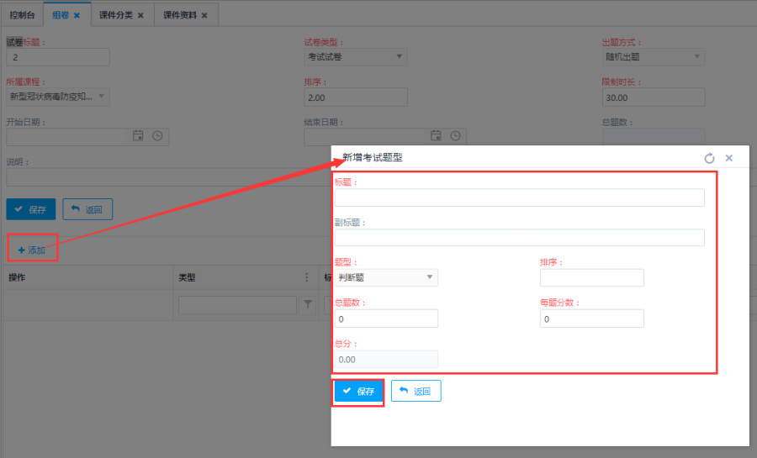Switch to the 课件分类 tab
The height and width of the screenshot is (458, 757).
tap(114, 15)
